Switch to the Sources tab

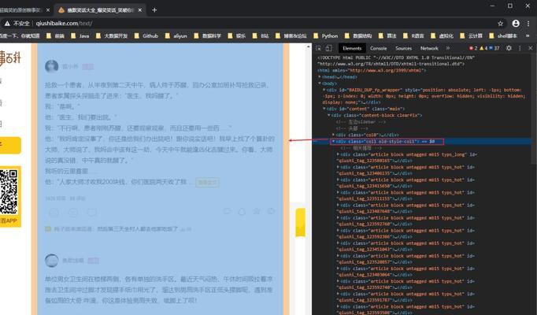[x=403, y=48]
